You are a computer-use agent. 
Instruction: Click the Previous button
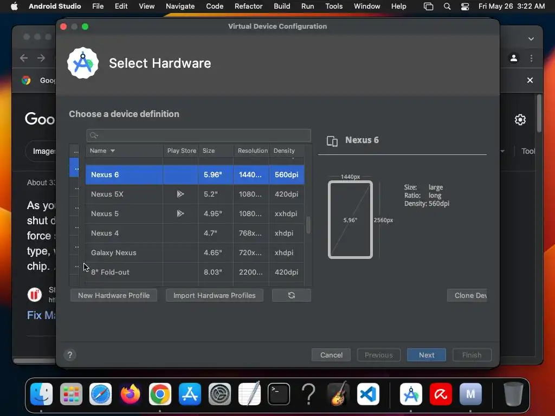379,355
